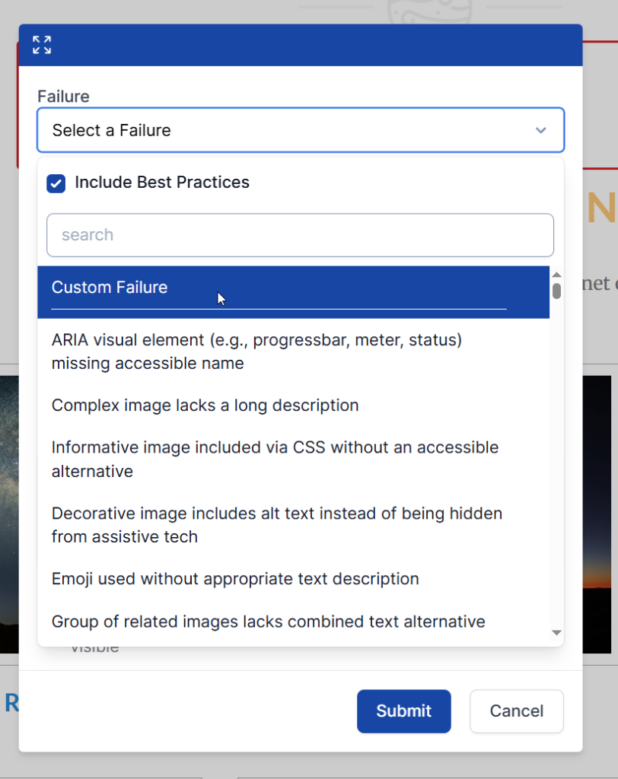Select the Emoji without text description option
Viewport: 618px width, 779px height.
(x=234, y=579)
